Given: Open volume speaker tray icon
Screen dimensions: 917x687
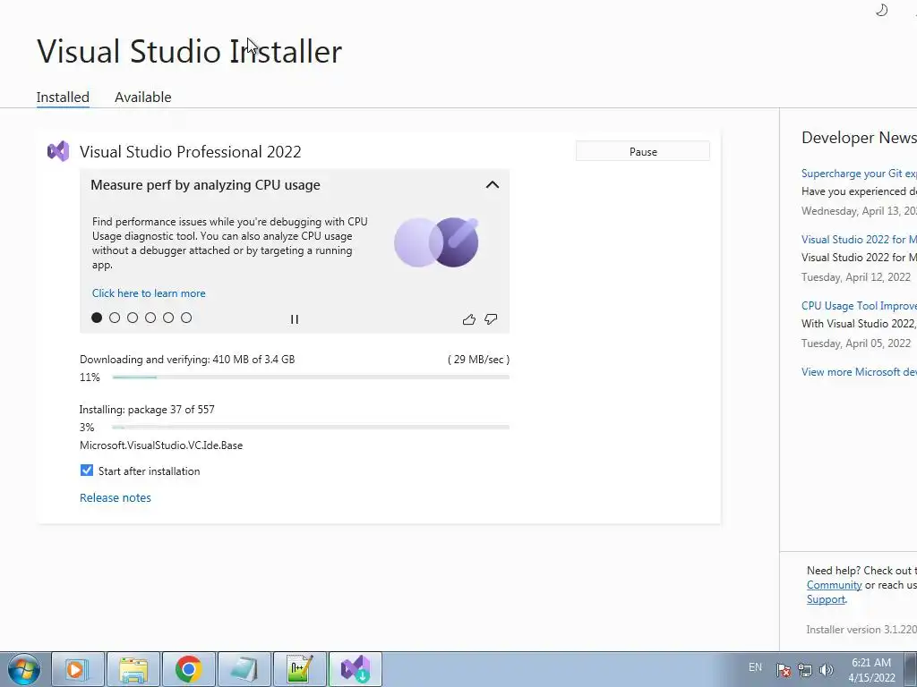Looking at the screenshot, I should (826, 670).
